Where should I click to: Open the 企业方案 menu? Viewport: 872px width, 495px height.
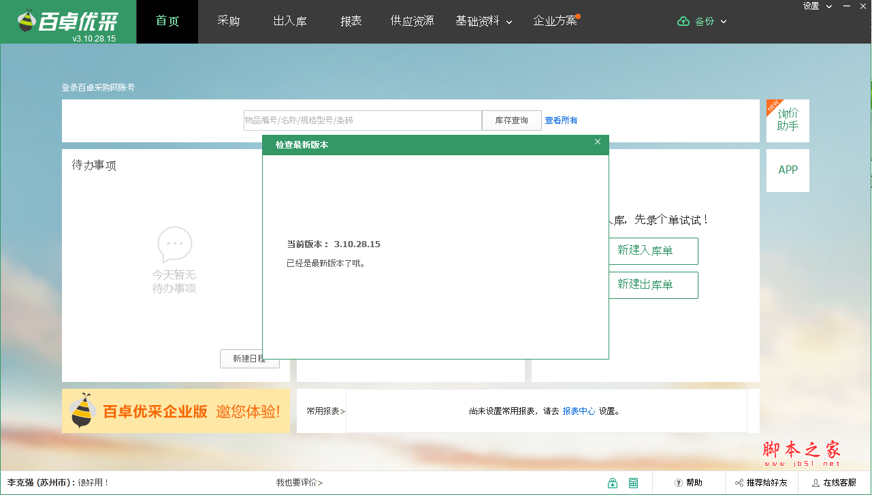tap(555, 21)
